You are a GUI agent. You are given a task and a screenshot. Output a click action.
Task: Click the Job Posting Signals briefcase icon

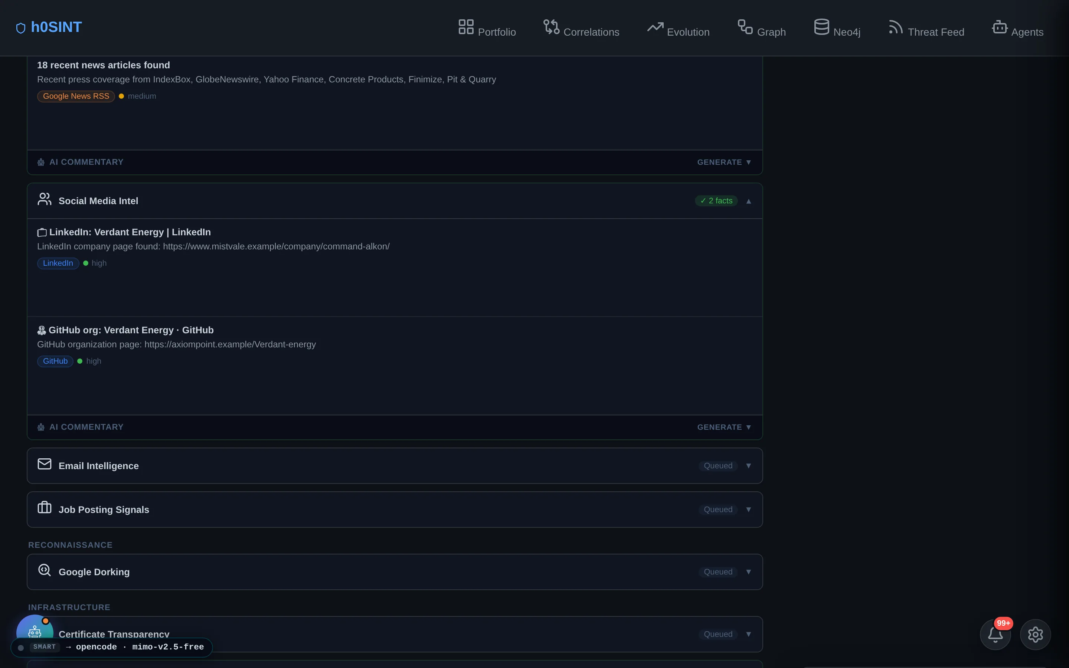pyautogui.click(x=45, y=508)
